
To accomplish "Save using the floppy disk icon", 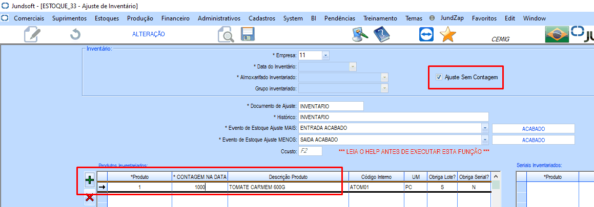I will (248, 35).
